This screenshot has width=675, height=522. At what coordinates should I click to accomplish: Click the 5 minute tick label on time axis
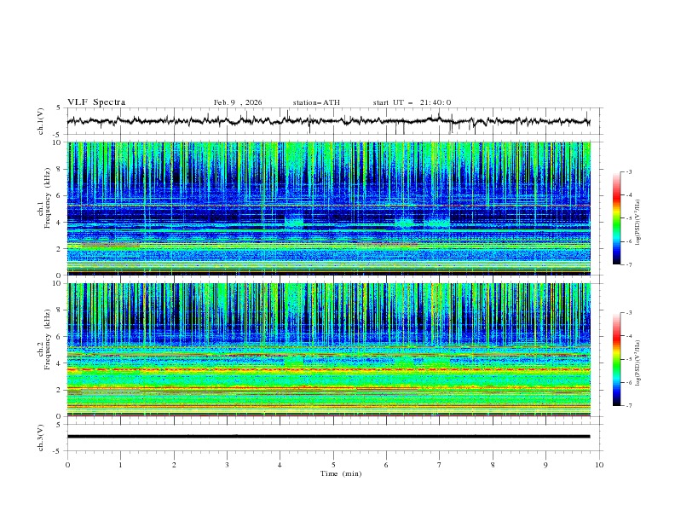pos(333,465)
